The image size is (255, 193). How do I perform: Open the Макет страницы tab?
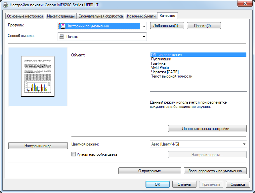click(x=61, y=16)
